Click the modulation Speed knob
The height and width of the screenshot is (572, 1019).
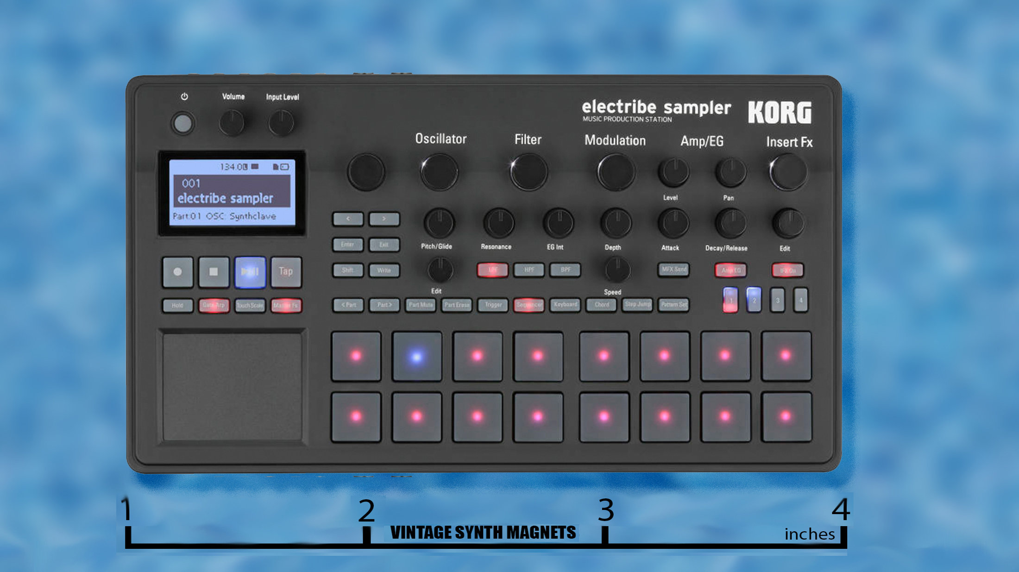617,269
